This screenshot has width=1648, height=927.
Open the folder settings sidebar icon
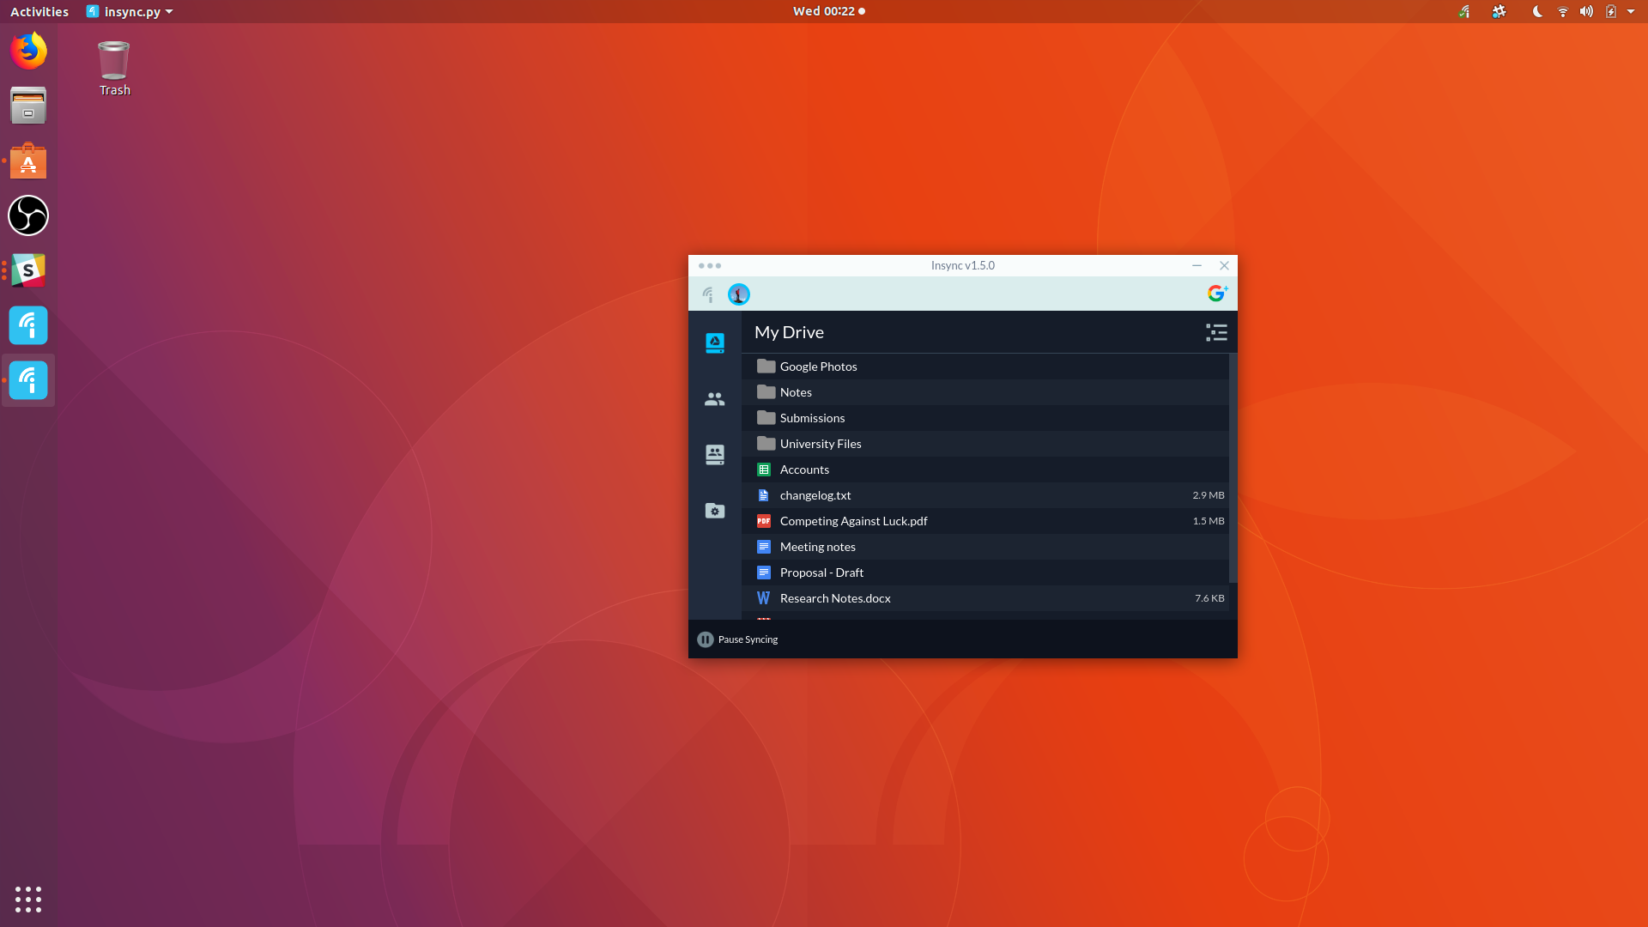tap(715, 511)
